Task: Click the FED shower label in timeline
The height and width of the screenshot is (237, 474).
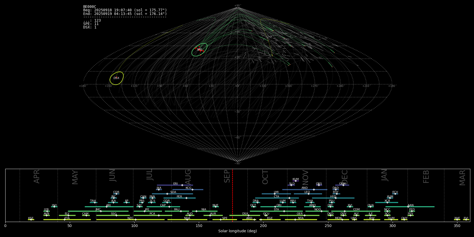Action: pos(412,210)
